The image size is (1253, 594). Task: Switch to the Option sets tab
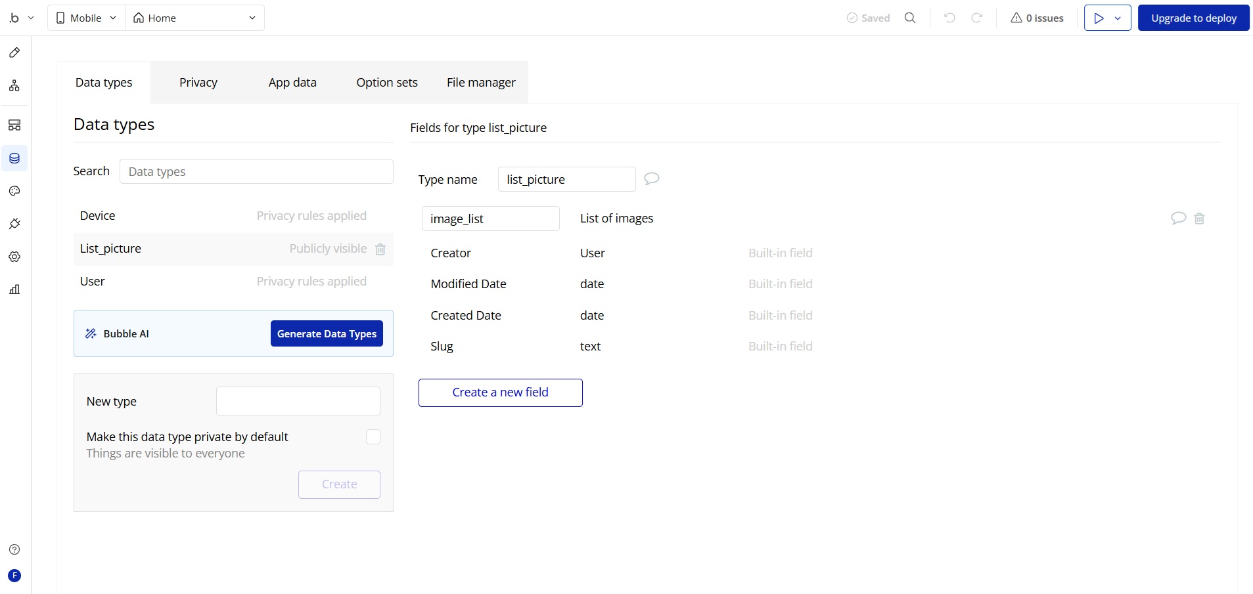tap(387, 83)
